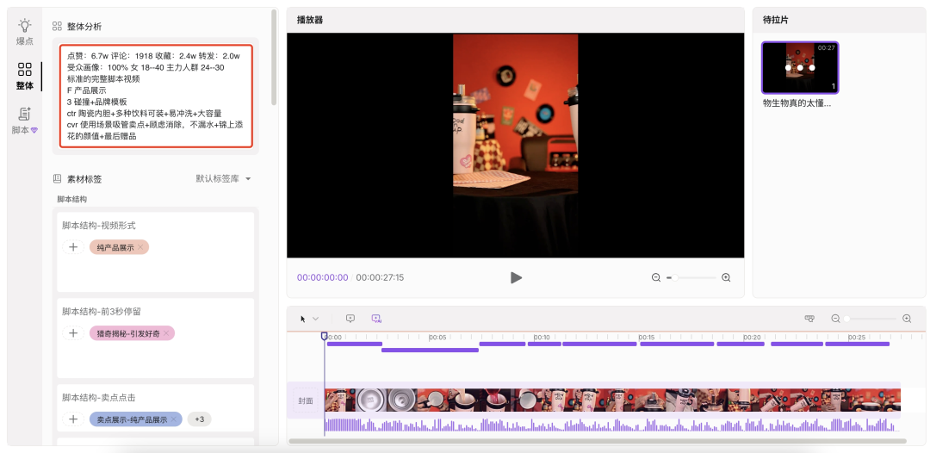Screen dimensions: 930x453
Task: Click the 播放器 panel title
Action: pos(310,20)
